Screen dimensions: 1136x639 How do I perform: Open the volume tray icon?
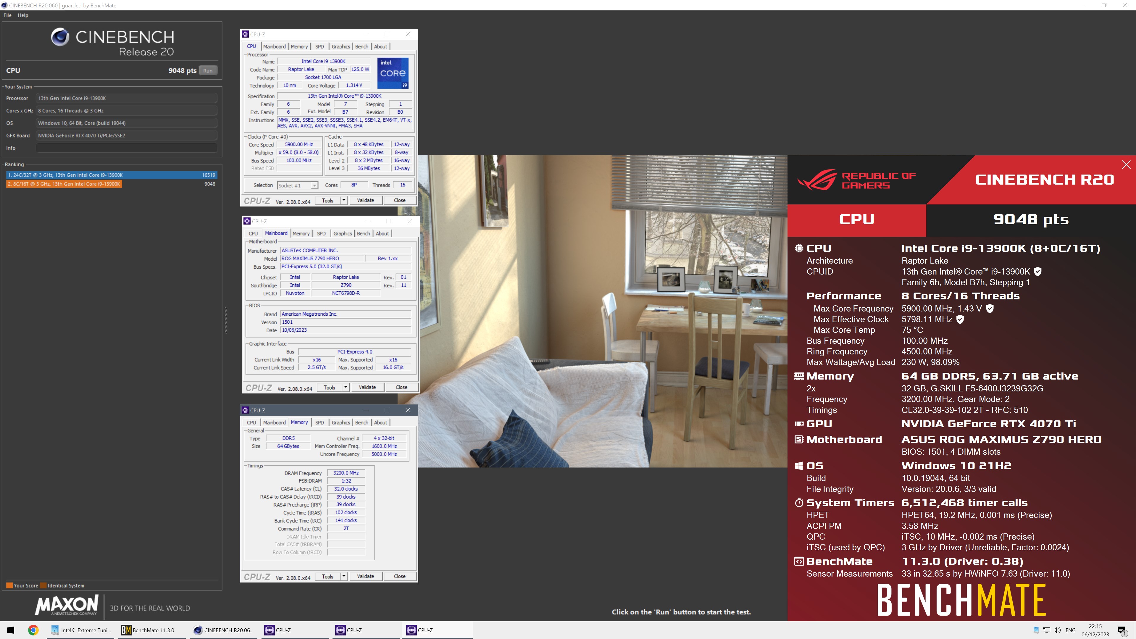[1057, 630]
